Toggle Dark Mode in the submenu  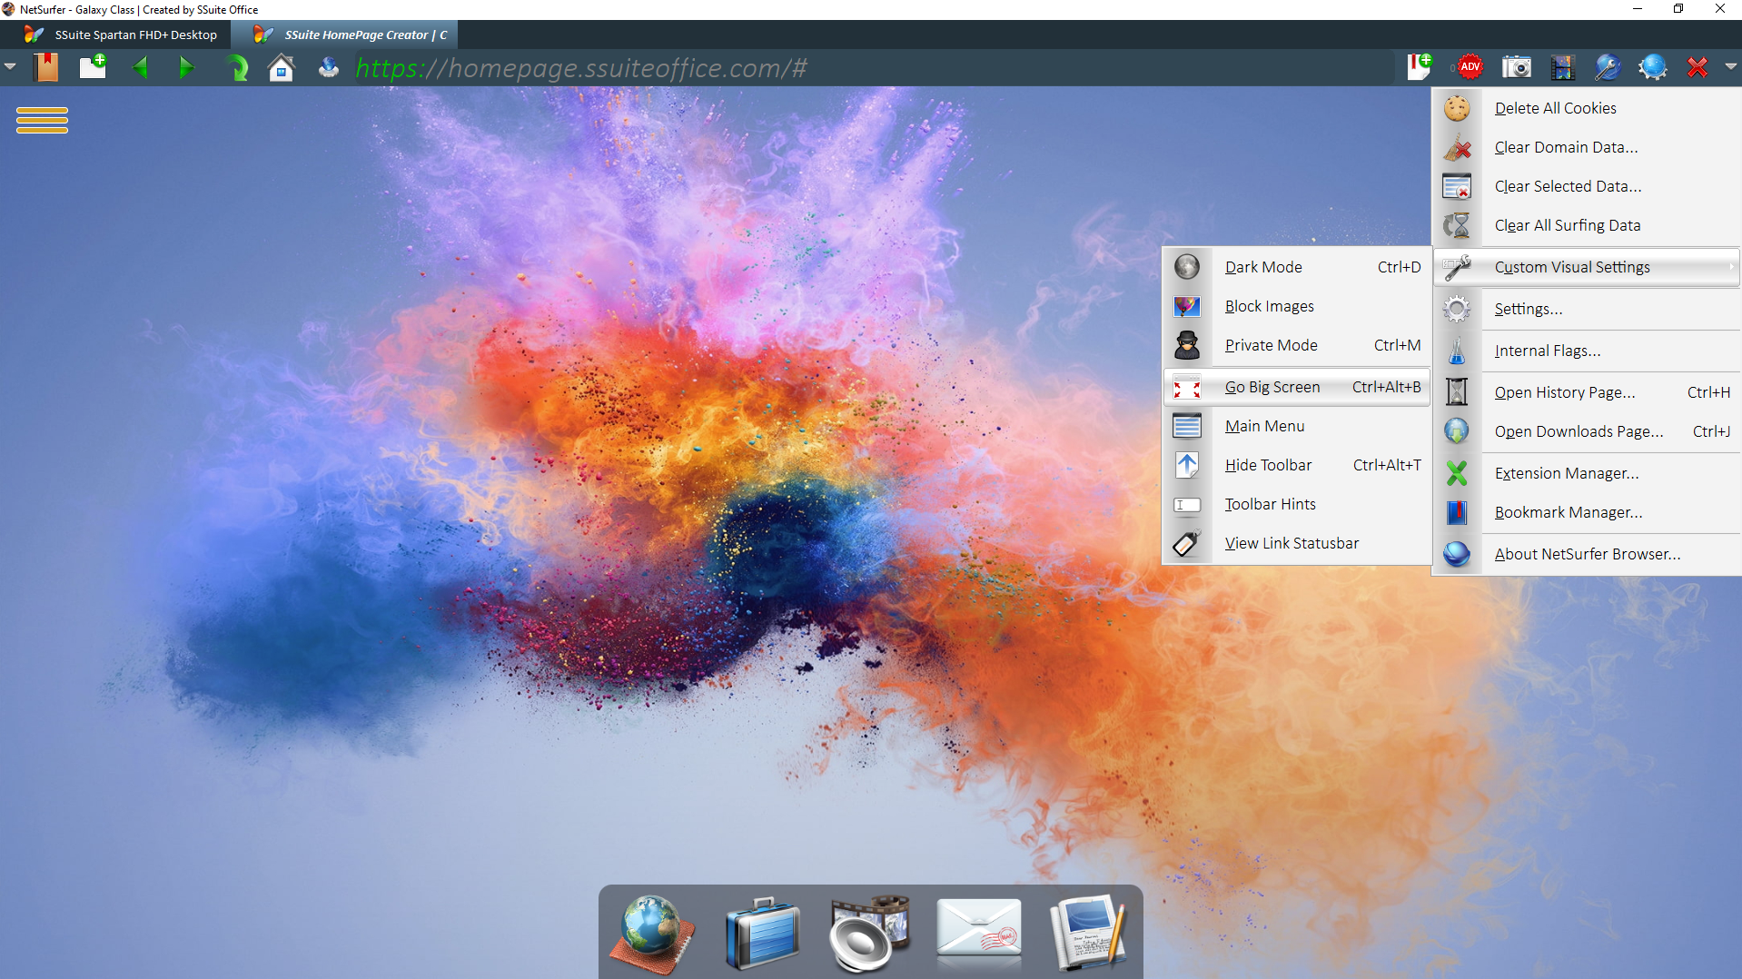[1262, 267]
